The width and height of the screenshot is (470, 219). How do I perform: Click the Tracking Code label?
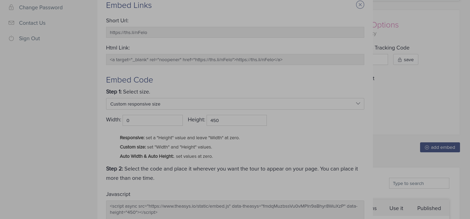point(392,48)
